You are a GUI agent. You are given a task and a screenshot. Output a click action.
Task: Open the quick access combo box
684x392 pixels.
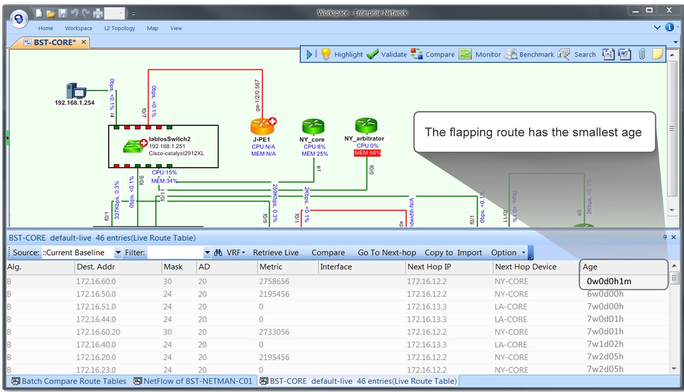click(114, 13)
